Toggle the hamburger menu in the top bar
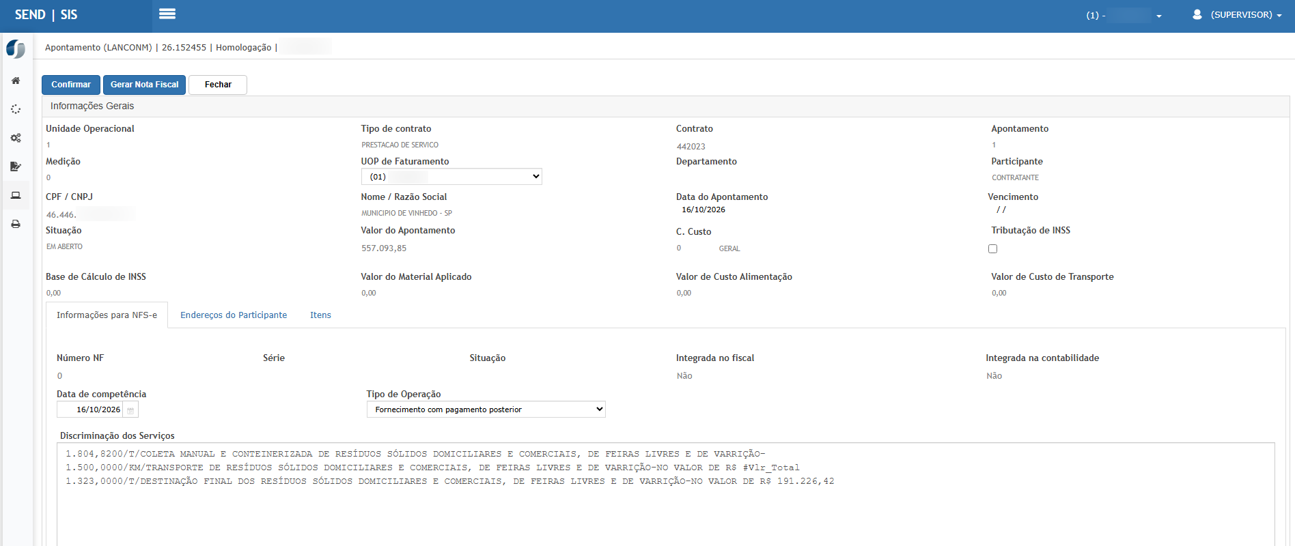1295x546 pixels. tap(167, 14)
